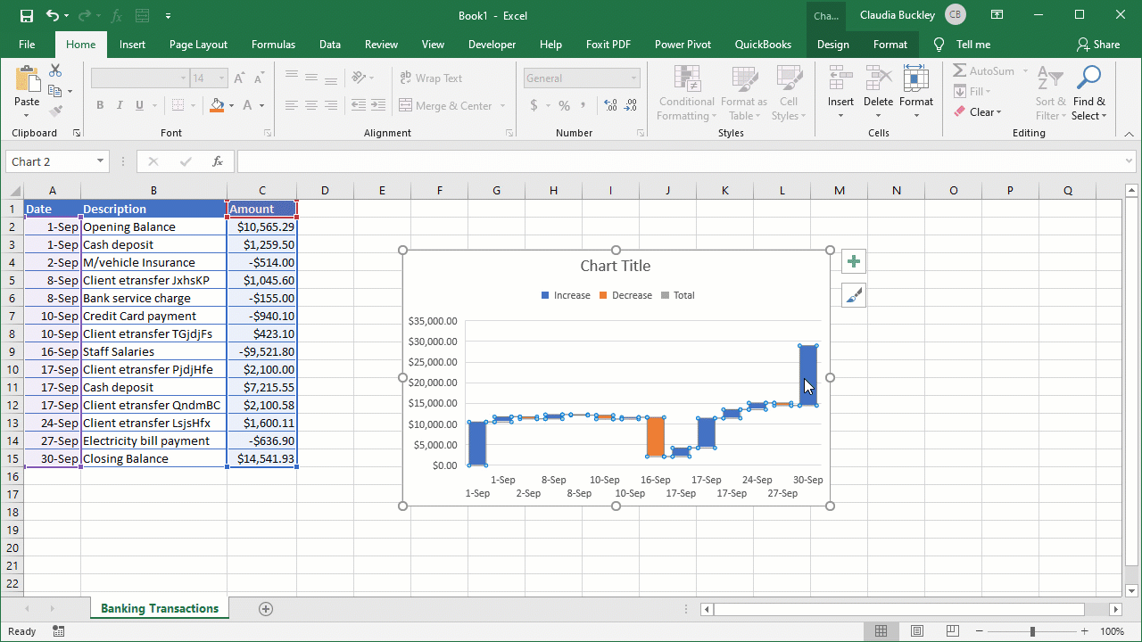Viewport: 1142px width, 642px height.
Task: Open the Formulas ribbon tab
Action: [273, 44]
